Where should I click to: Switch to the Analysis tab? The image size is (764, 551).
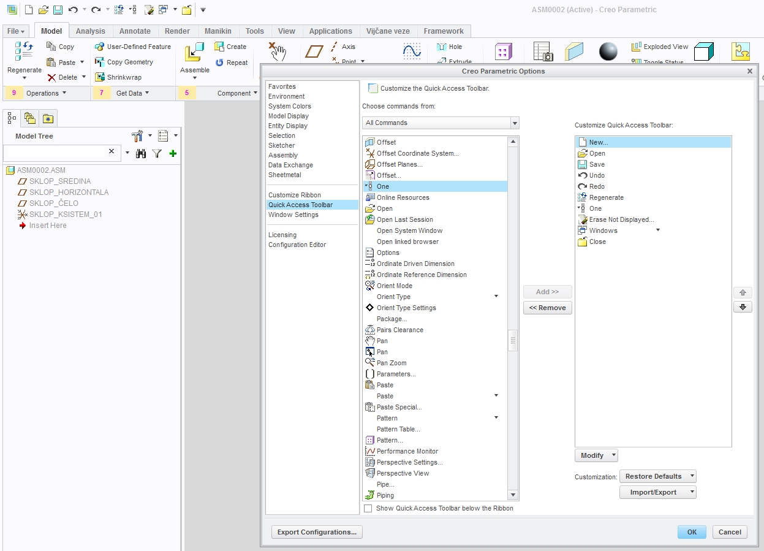(x=91, y=31)
